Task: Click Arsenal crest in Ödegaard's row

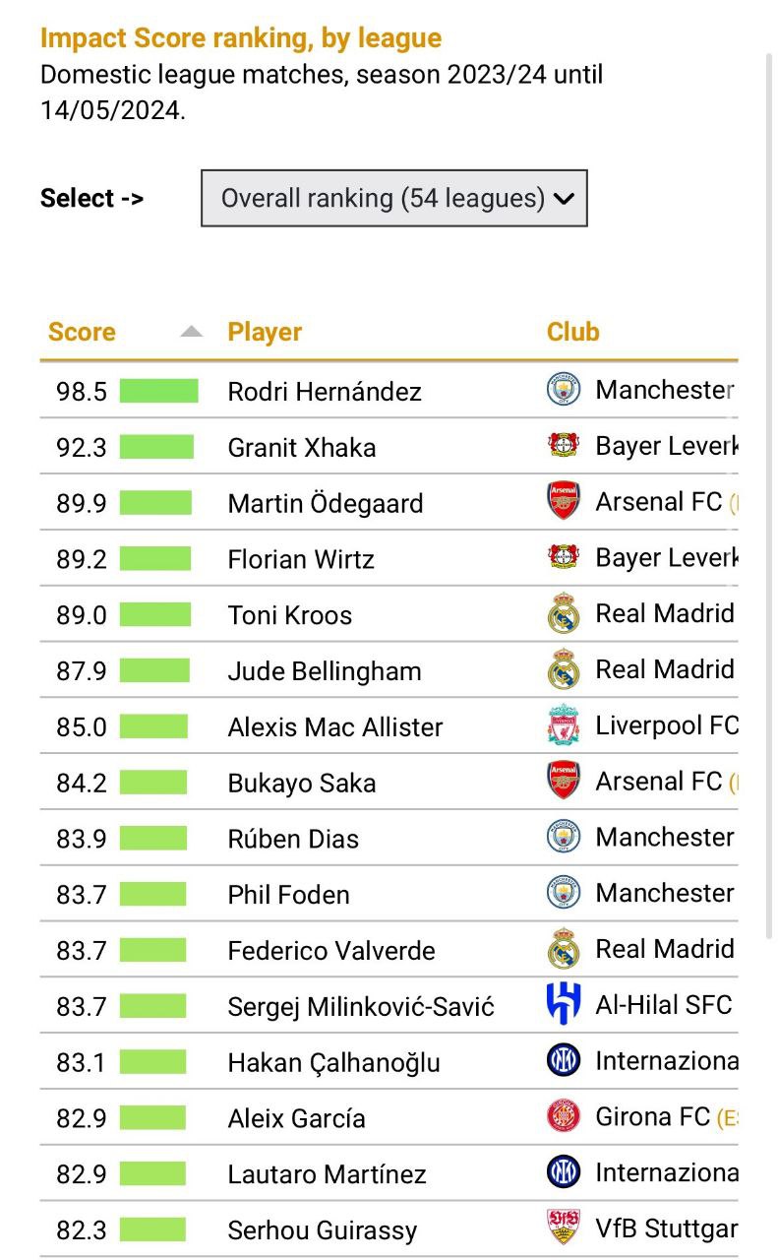Action: pyautogui.click(x=564, y=502)
